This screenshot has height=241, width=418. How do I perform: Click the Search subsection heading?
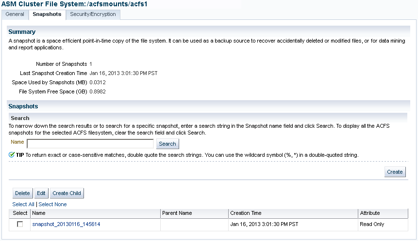coord(20,118)
